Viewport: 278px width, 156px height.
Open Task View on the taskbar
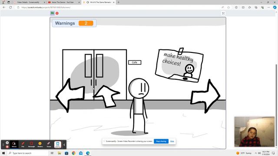pyautogui.click(x=52, y=153)
